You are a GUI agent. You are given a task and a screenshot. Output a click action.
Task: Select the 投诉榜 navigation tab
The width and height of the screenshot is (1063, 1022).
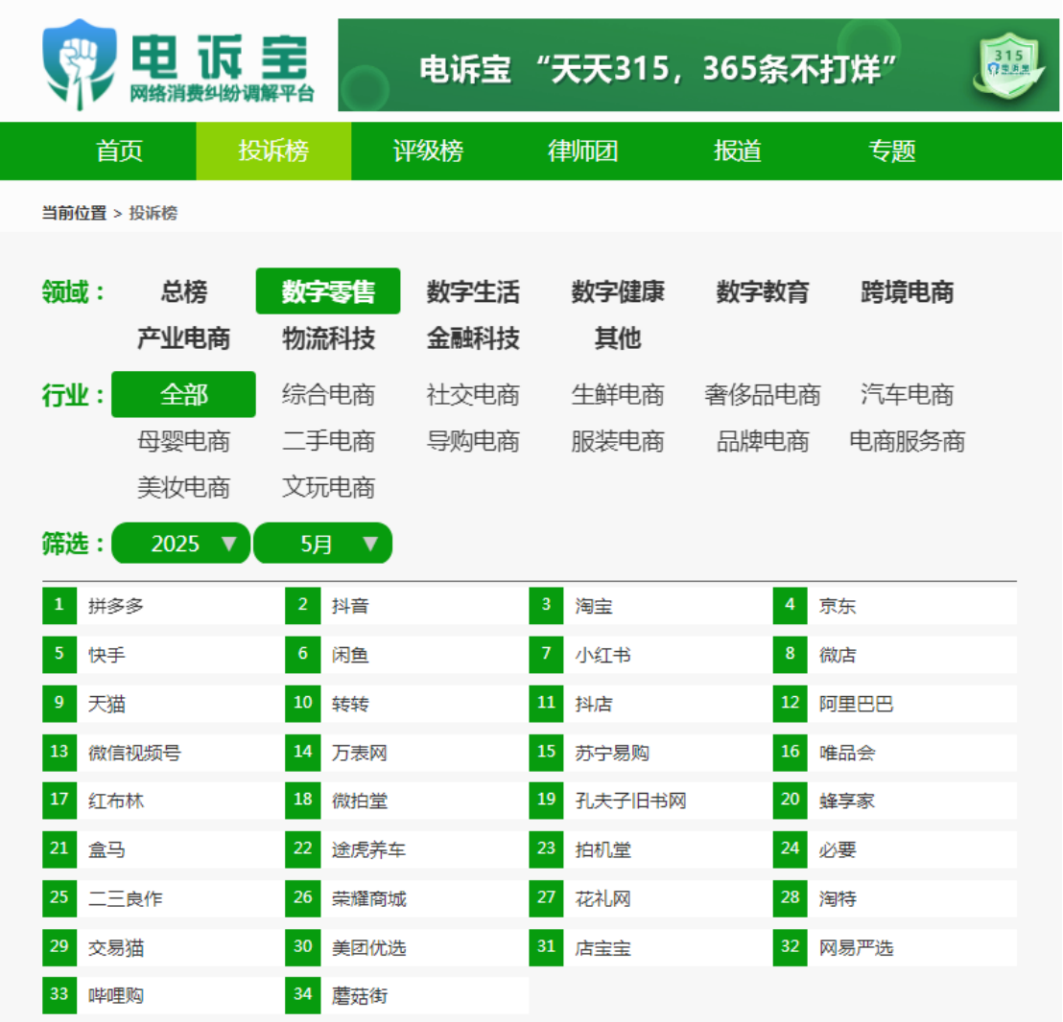[273, 151]
